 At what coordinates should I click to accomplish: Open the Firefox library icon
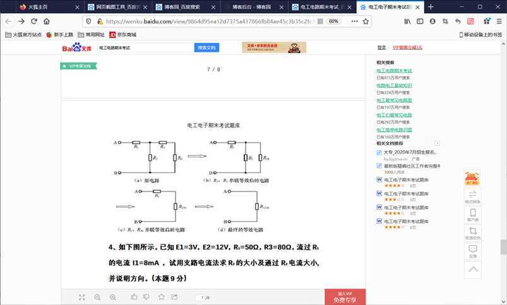tap(407, 21)
